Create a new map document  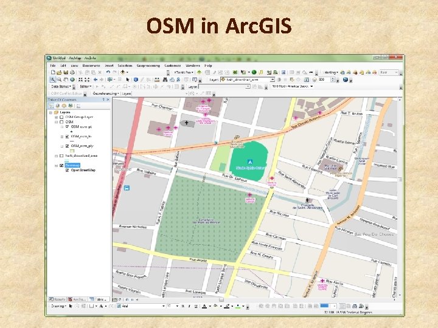point(53,72)
